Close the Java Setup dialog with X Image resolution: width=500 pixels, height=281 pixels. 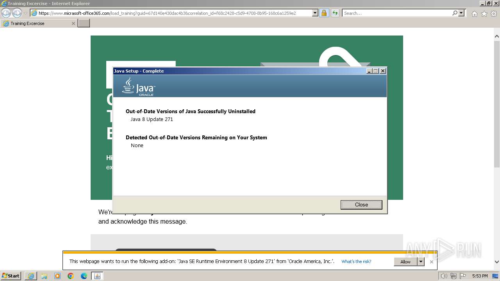coord(383,71)
